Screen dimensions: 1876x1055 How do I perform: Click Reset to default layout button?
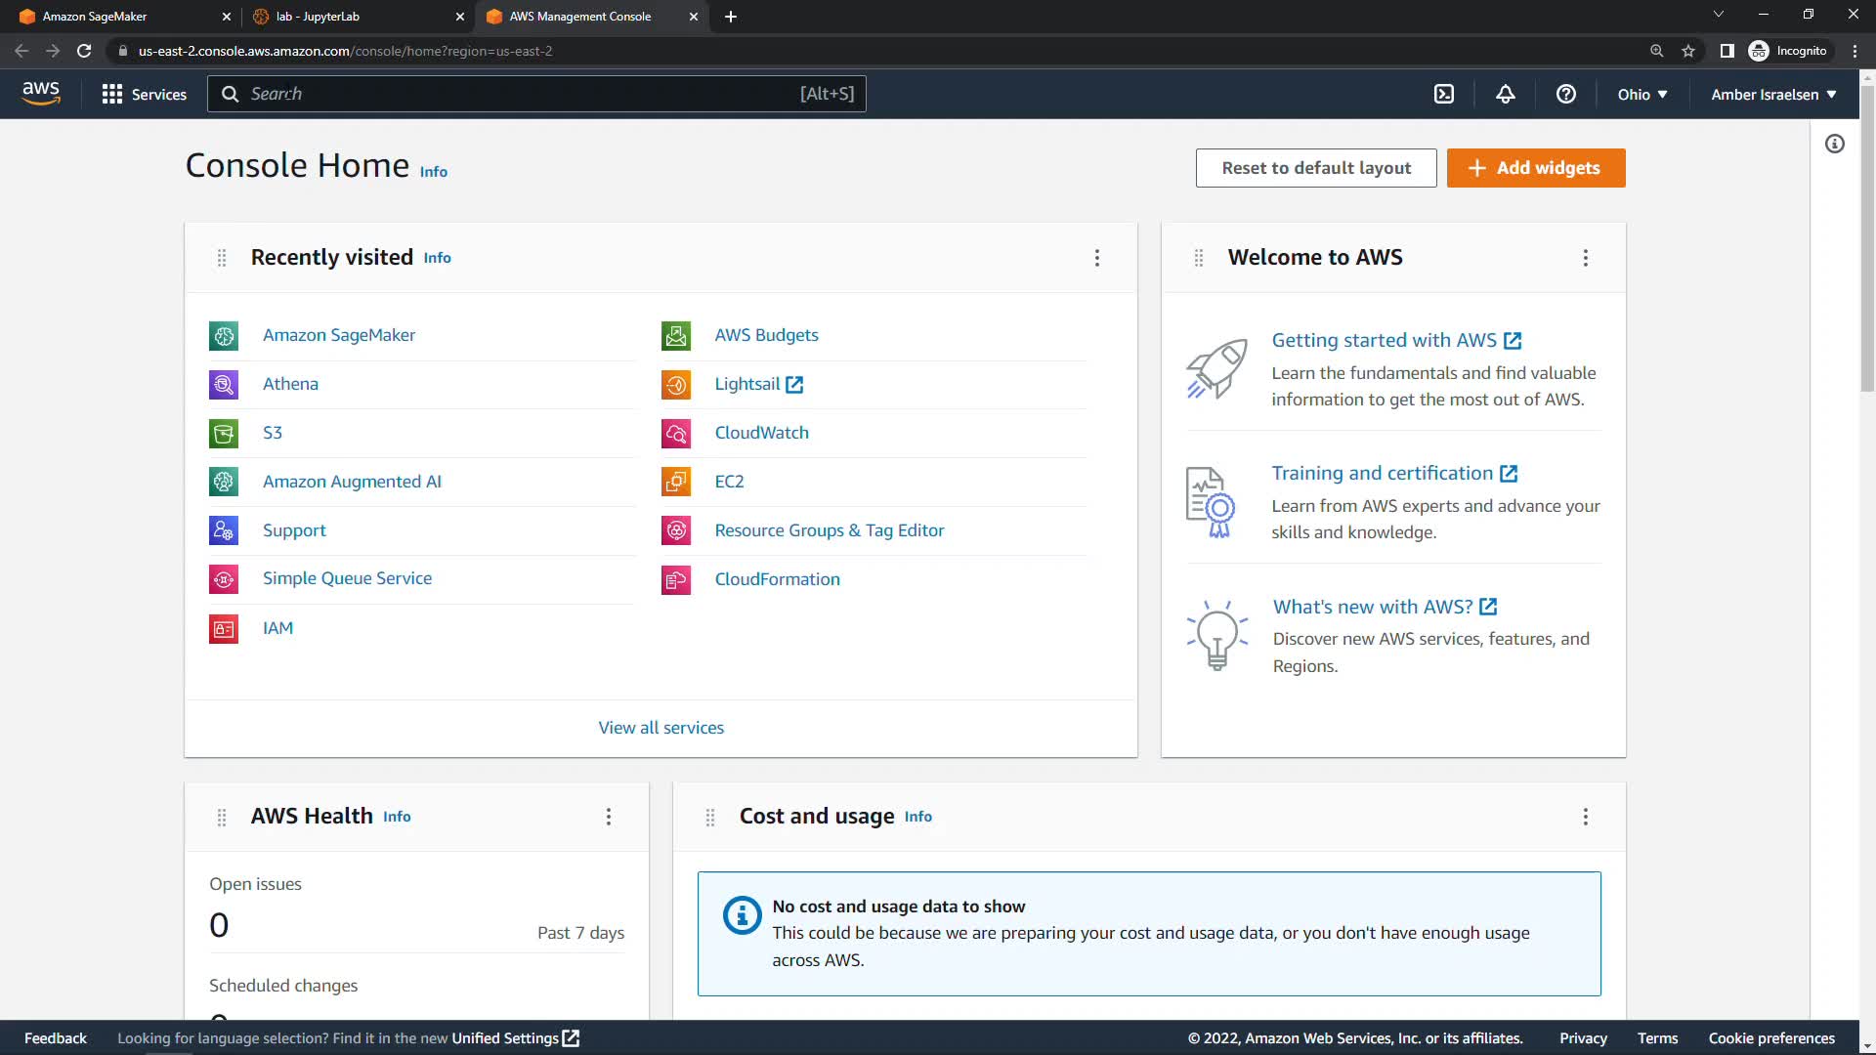[x=1315, y=168]
